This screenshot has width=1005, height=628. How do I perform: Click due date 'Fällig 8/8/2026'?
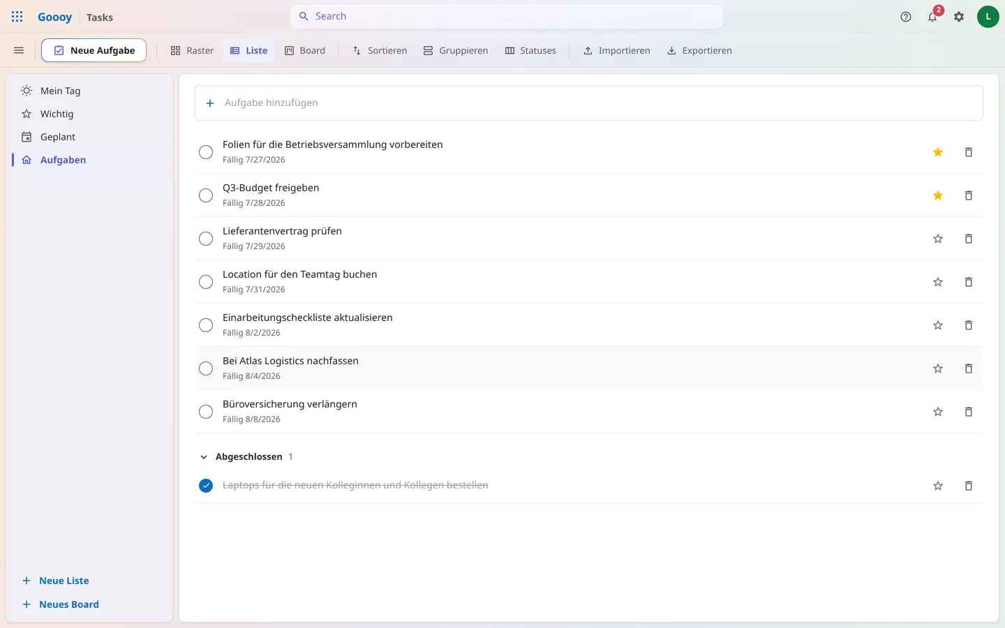[251, 419]
